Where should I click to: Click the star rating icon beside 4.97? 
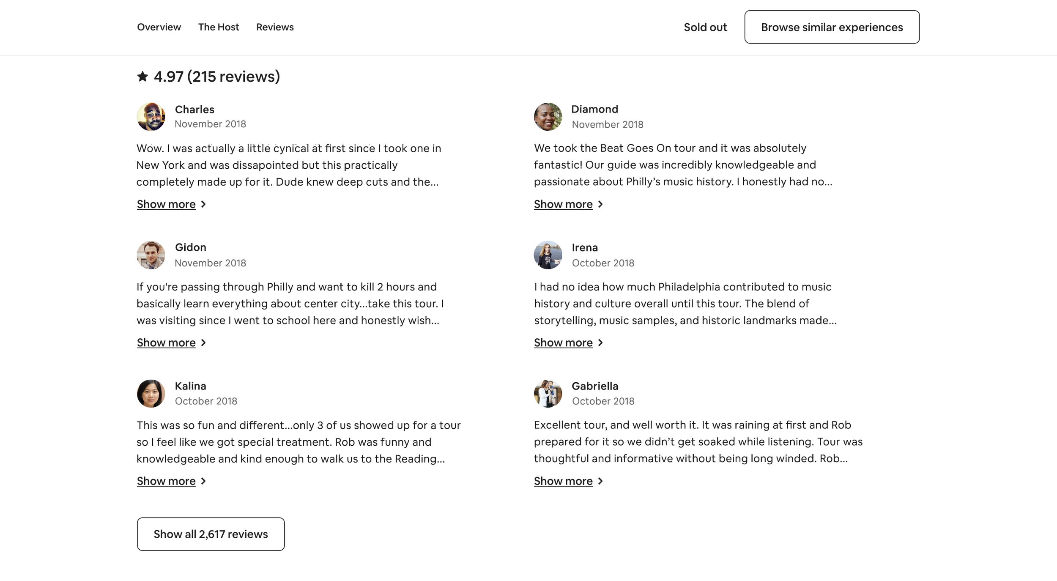[x=142, y=77]
